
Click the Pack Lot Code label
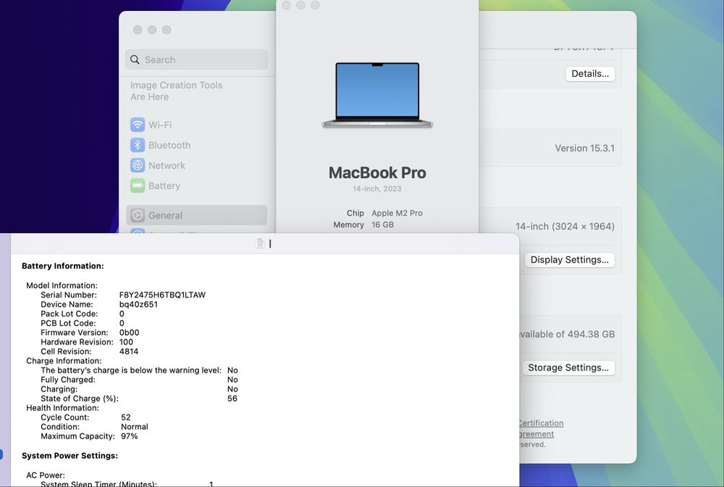pos(70,314)
